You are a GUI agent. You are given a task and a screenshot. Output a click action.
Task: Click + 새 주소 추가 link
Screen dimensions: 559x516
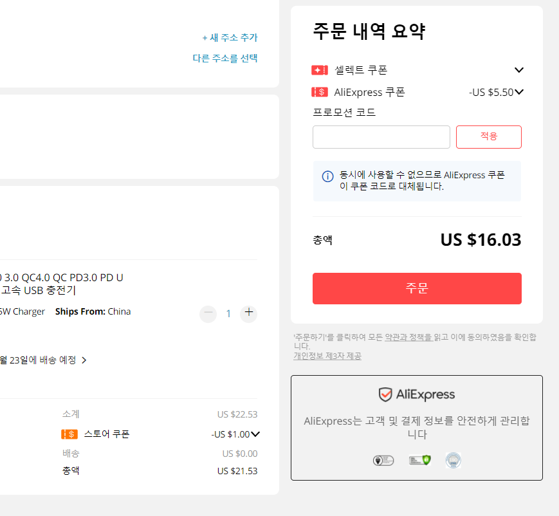coord(230,37)
